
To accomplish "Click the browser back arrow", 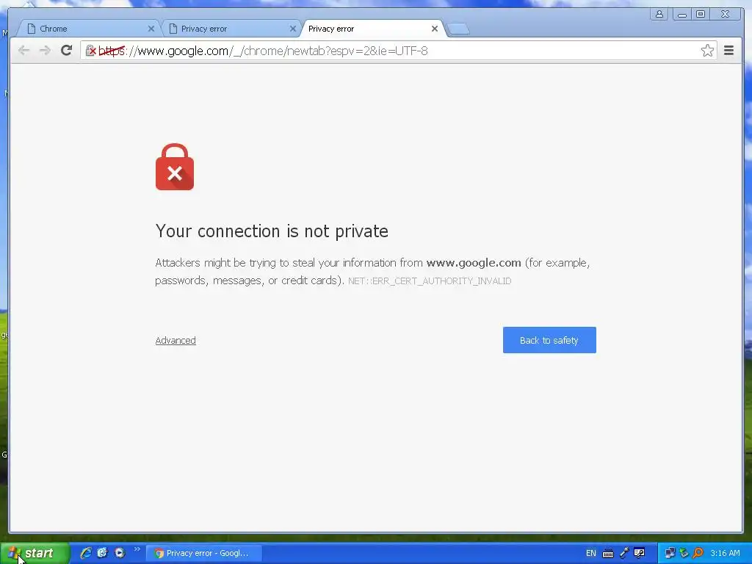I will click(23, 51).
